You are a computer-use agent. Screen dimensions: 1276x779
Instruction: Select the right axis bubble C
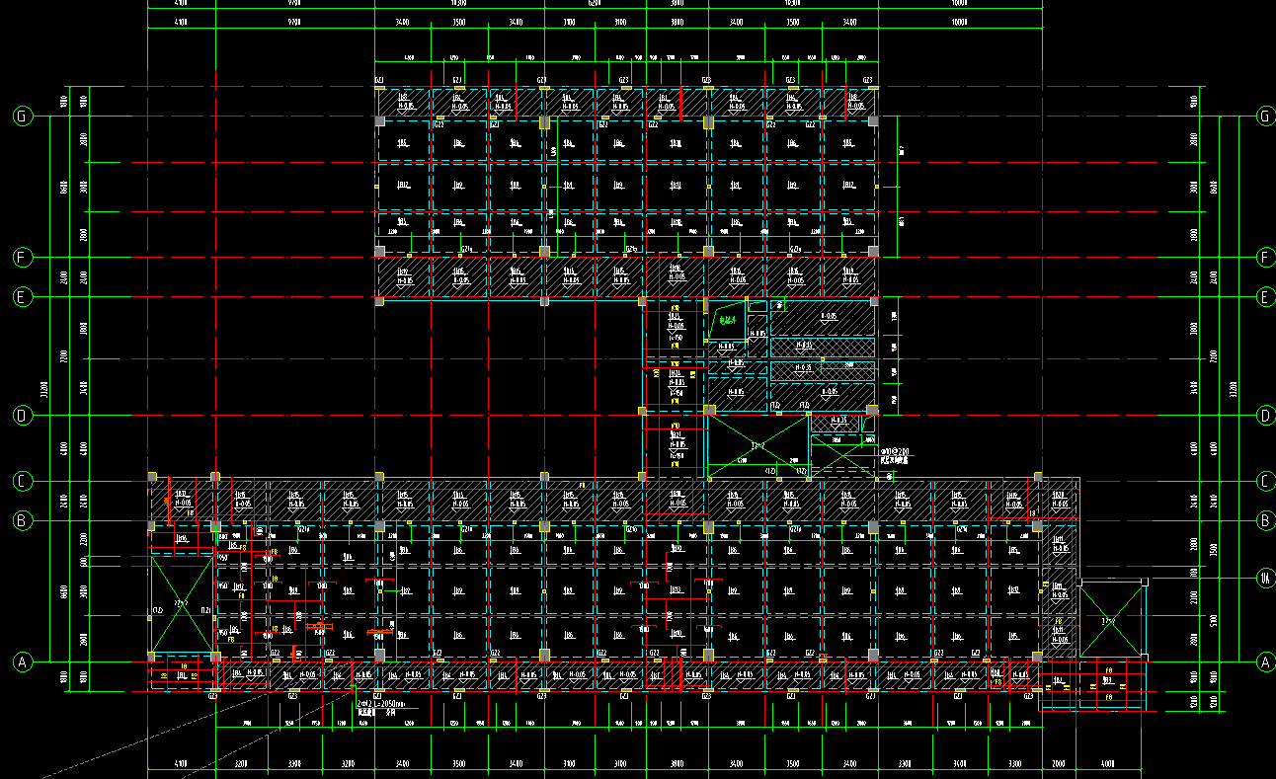point(1264,481)
